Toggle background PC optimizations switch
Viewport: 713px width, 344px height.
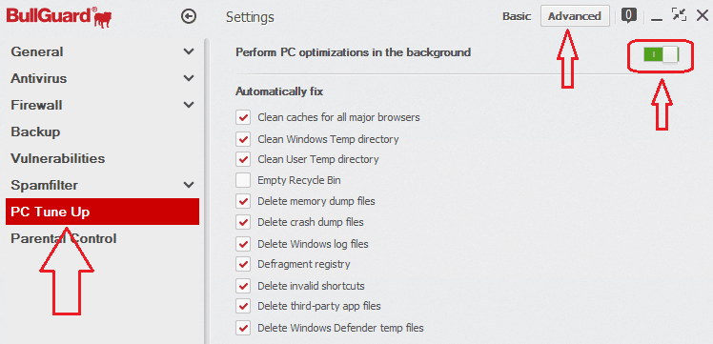pyautogui.click(x=661, y=54)
